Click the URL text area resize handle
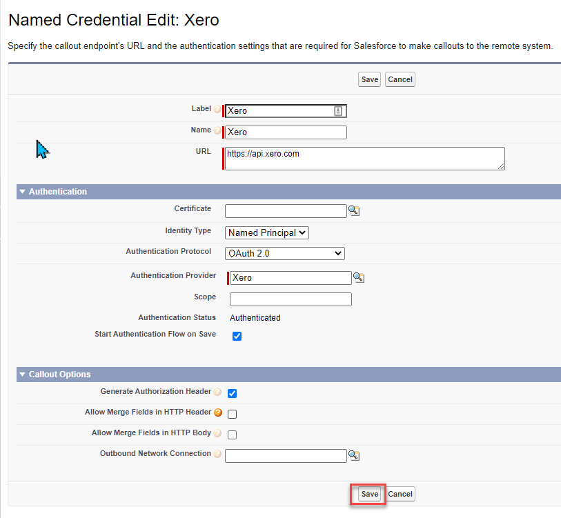This screenshot has width=561, height=518. tap(501, 166)
